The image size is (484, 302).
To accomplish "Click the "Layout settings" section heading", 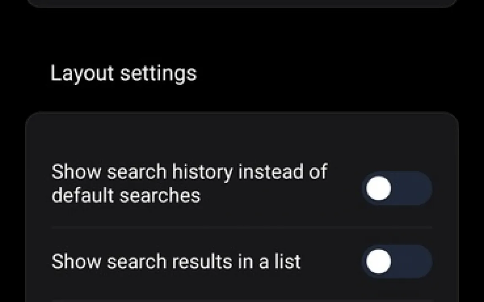I will coord(123,73).
